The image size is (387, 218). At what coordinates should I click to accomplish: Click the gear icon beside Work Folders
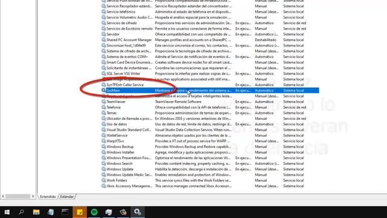pyautogui.click(x=103, y=180)
